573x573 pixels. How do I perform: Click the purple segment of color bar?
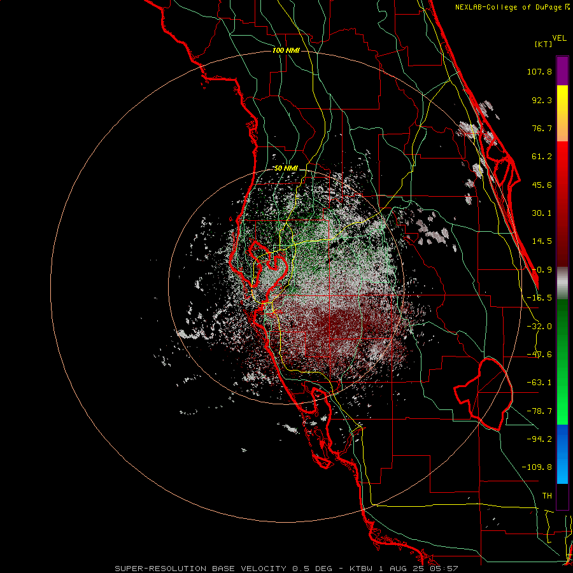pyautogui.click(x=562, y=71)
